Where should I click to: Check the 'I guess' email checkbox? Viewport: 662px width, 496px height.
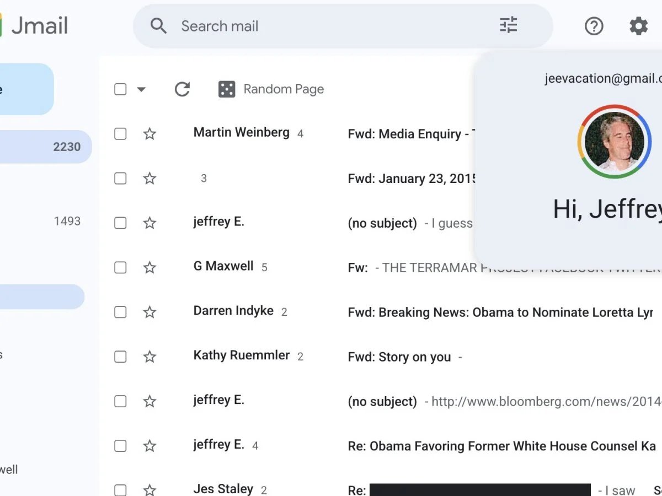point(120,223)
